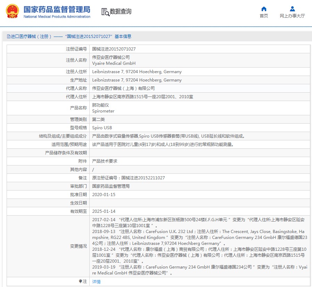Viewport: 312px width, 287px height.
Task: Click the 产品储存条件及有效期 row label
Action: point(66,153)
